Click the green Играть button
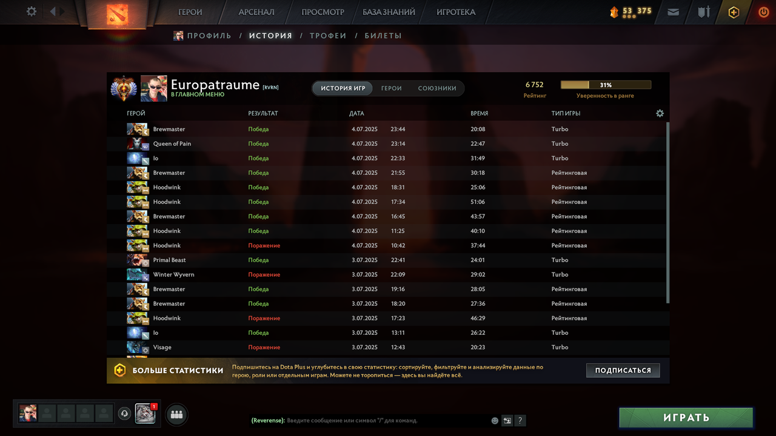This screenshot has width=776, height=436. coord(686,417)
